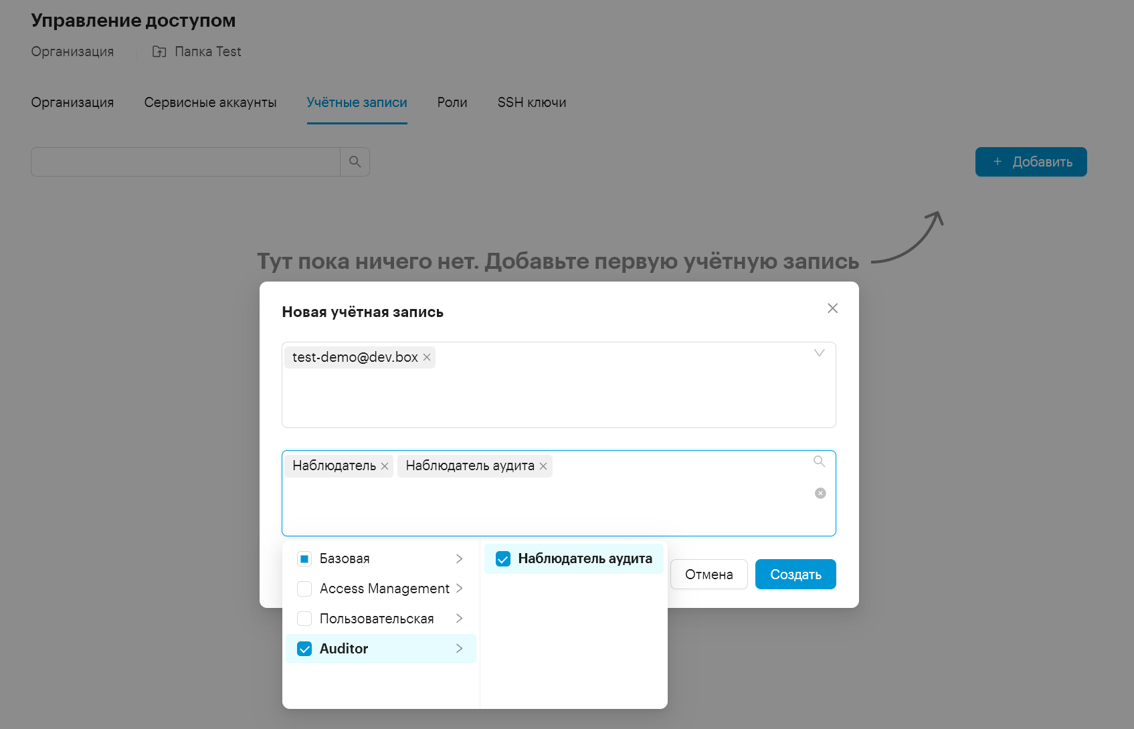This screenshot has width=1134, height=729.
Task: Check the Access Management checkbox
Action: click(304, 589)
